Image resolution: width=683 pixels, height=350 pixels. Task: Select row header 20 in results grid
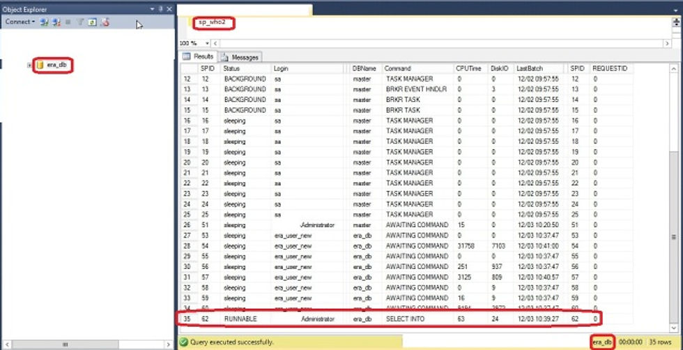click(x=188, y=162)
